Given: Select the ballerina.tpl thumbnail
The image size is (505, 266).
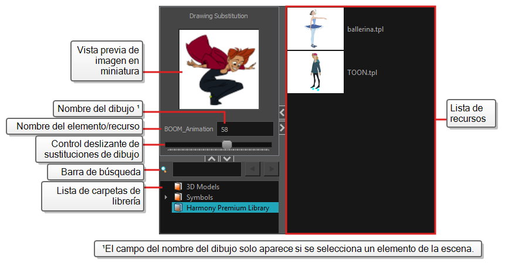Looking at the screenshot, I should coord(316,29).
